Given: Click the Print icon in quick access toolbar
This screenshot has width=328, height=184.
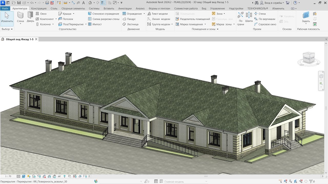Looking at the screenshot, I should (47, 3).
